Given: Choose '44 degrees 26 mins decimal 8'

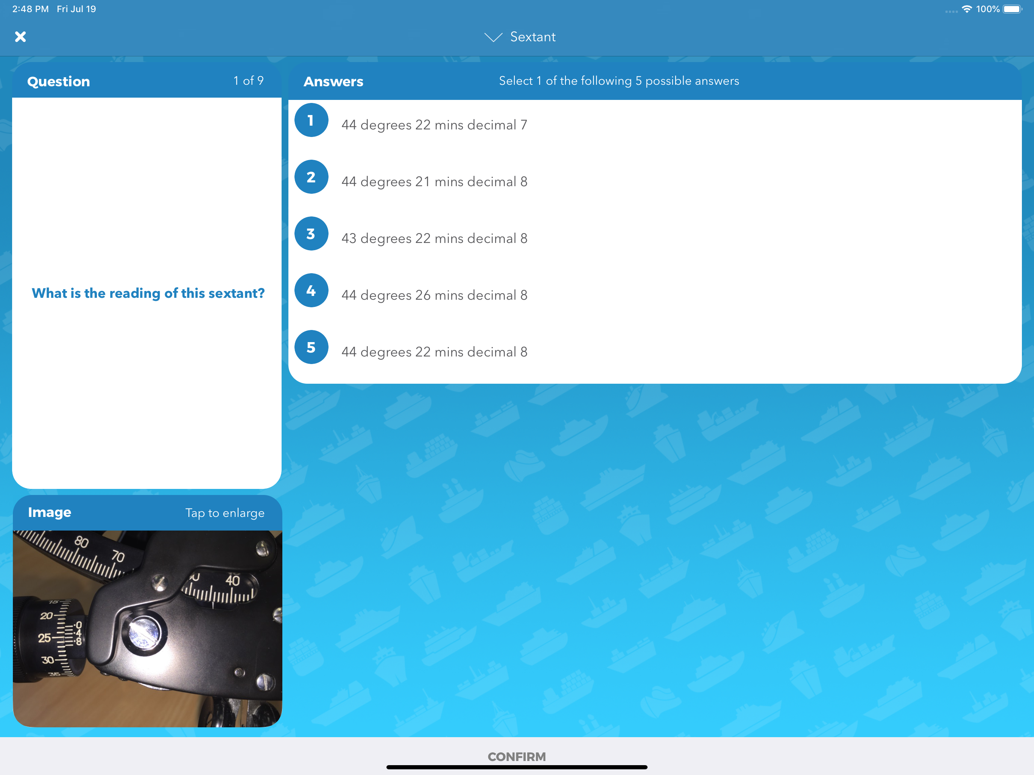Looking at the screenshot, I should click(x=434, y=295).
